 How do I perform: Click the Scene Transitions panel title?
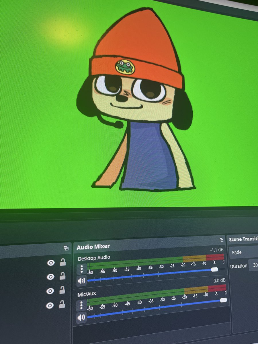pos(243,239)
